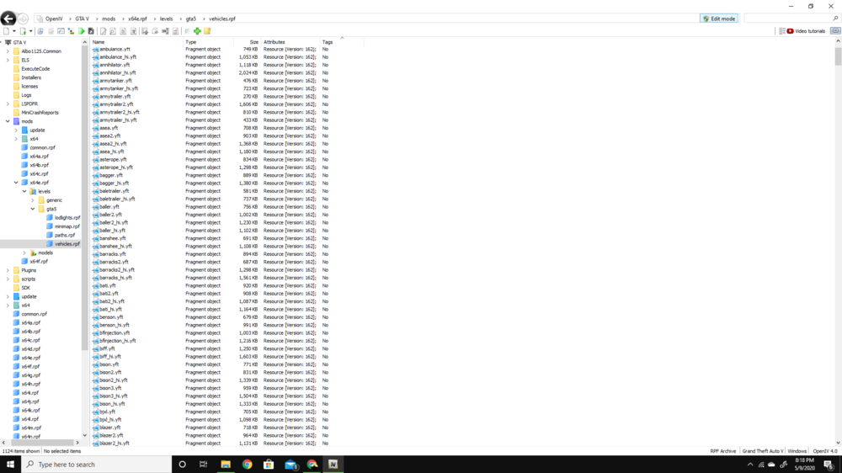842x473 pixels.
Task: Open Microsoft Store from taskbar
Action: click(269, 465)
